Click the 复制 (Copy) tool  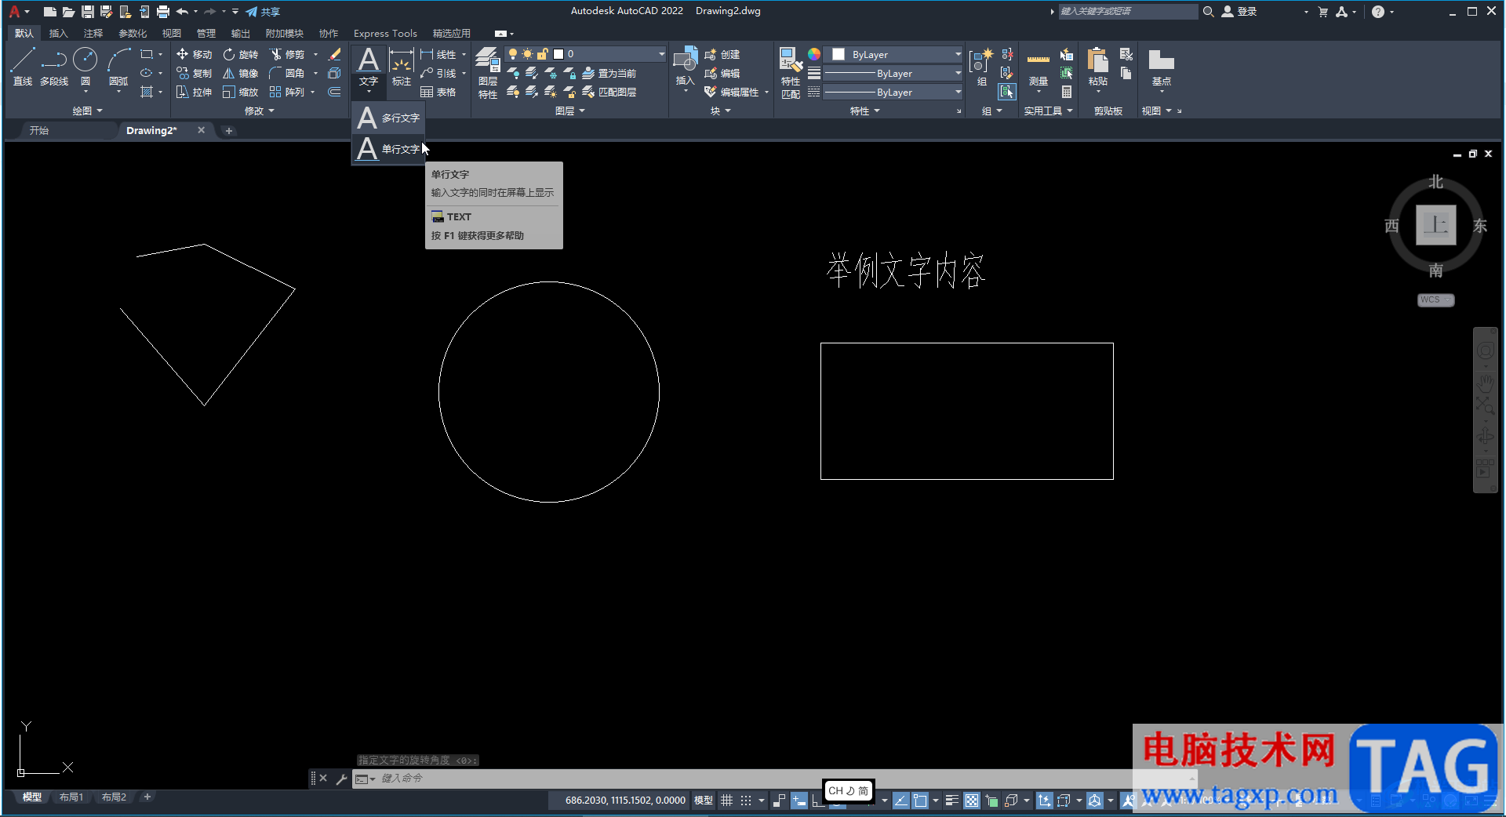click(x=194, y=73)
